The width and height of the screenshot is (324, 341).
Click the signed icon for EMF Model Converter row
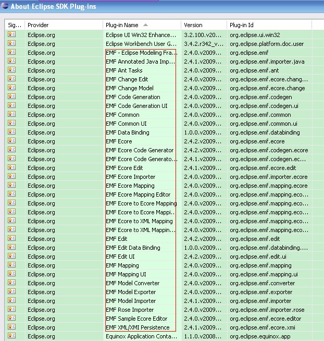[12, 283]
